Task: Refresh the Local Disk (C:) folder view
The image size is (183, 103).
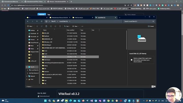Action: 41,21
